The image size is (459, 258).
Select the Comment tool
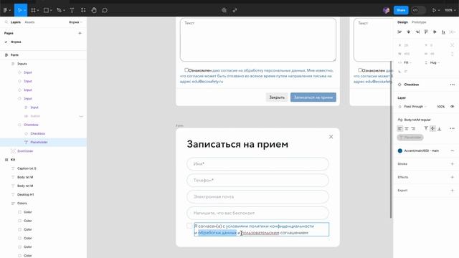tap(105, 10)
